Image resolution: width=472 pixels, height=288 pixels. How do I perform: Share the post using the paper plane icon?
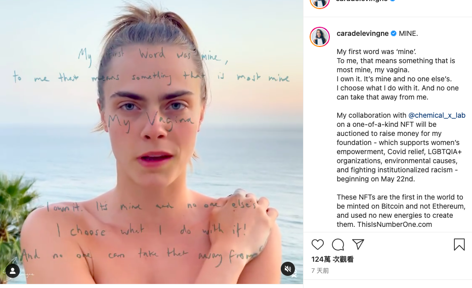tap(358, 244)
